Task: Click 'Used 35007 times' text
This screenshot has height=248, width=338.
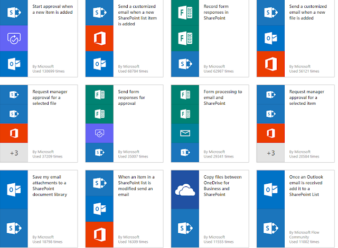Action: pyautogui.click(x=133, y=156)
